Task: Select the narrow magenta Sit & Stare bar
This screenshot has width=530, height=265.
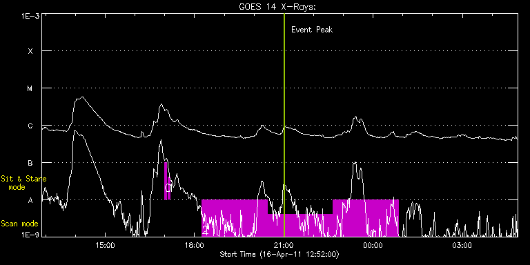Action: (167, 181)
